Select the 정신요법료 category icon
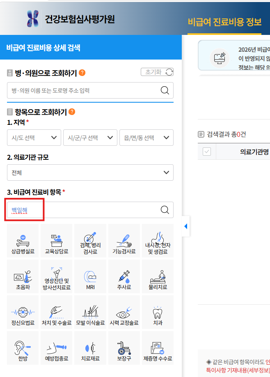The image size is (270, 377). 23,312
